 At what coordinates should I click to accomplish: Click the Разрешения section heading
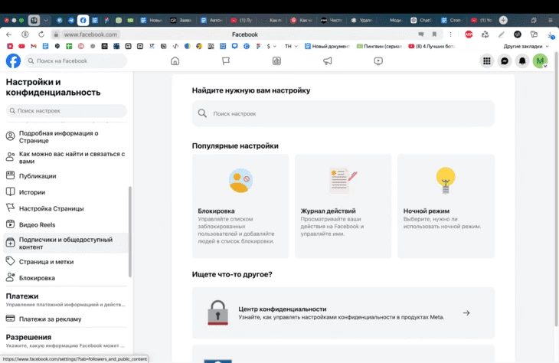[x=28, y=337]
